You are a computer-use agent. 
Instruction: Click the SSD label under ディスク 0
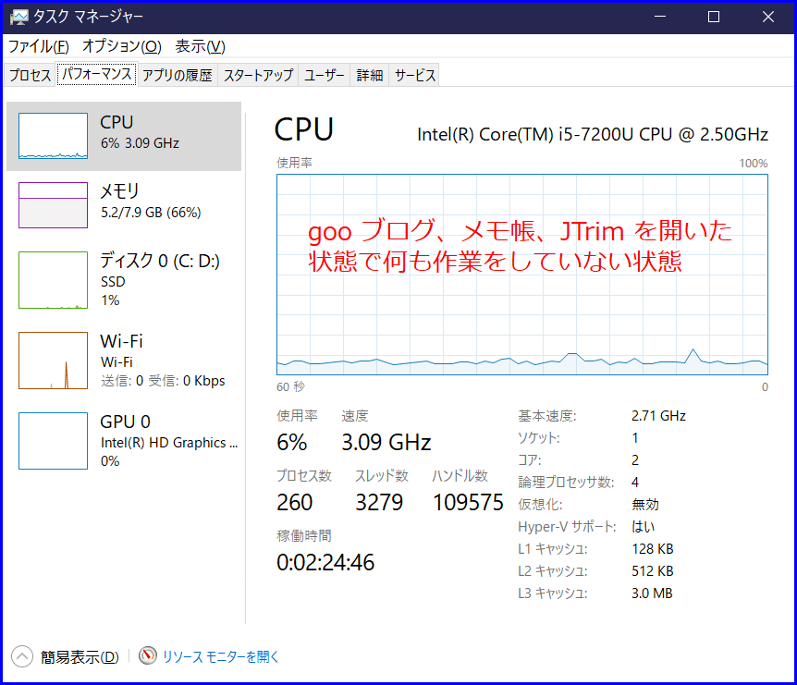113,282
